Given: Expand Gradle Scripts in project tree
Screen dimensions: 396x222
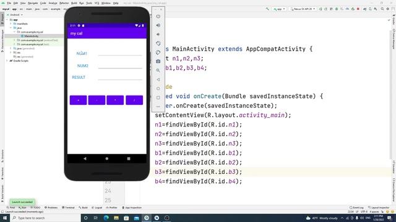Looking at the screenshot, I should [7, 60].
